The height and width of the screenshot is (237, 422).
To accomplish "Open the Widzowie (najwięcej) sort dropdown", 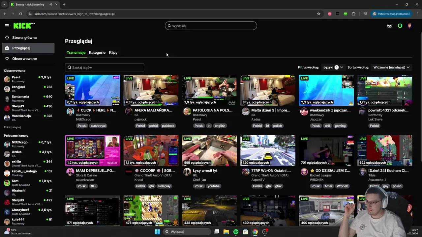I will (x=391, y=67).
